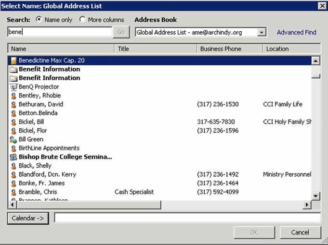Click the Bishop Brute College Seminary group icon
Screen dimensions: 328x245
pos(13,157)
